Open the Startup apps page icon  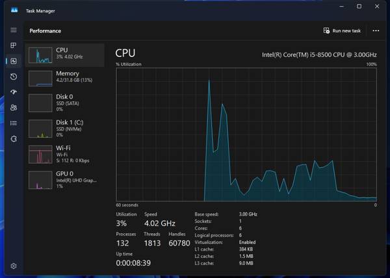click(x=14, y=92)
